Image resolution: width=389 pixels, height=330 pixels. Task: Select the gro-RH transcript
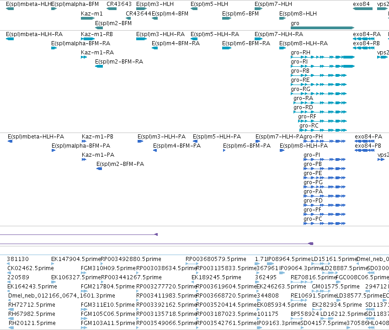[x=323, y=57]
